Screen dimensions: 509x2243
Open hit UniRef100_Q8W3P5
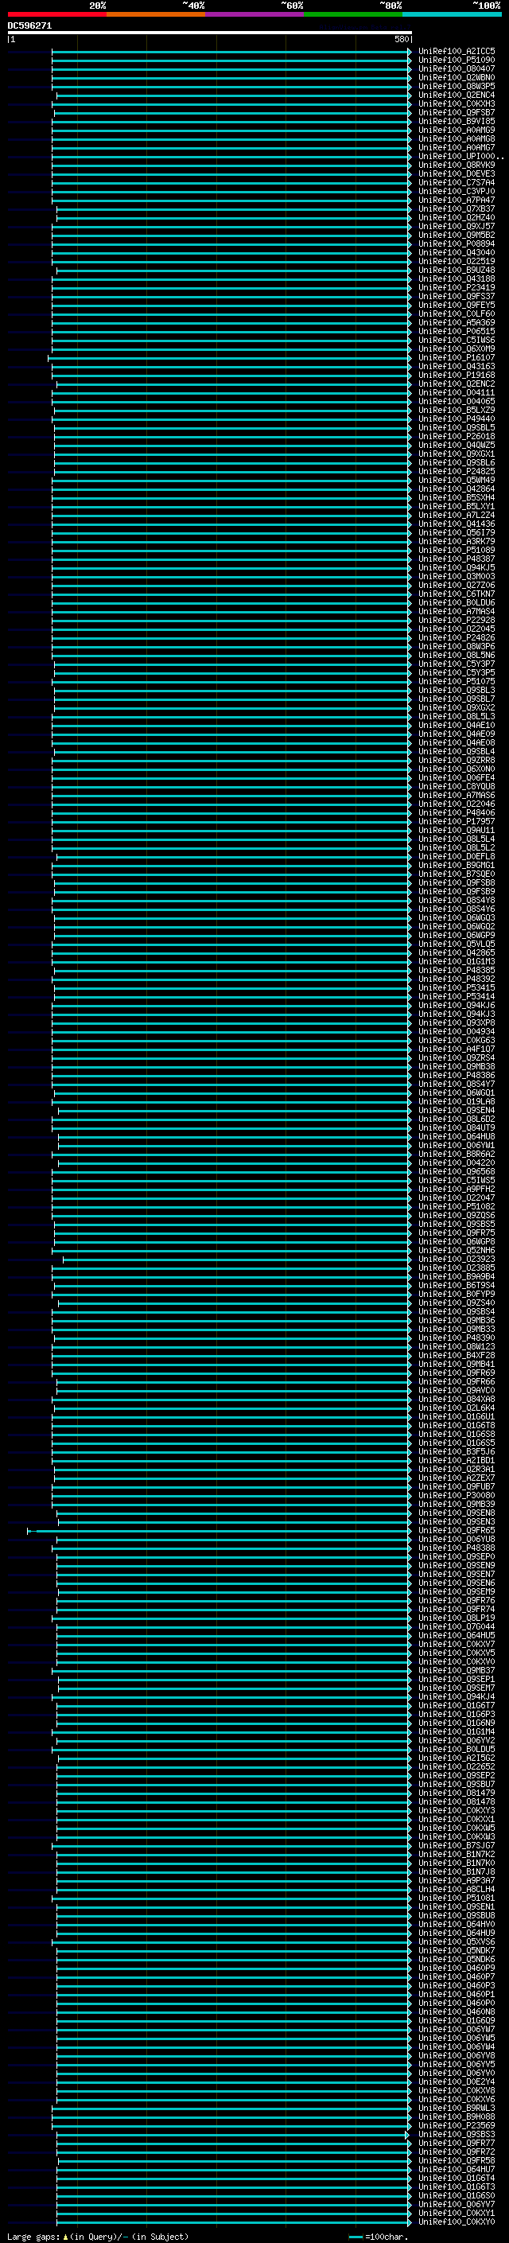(457, 86)
